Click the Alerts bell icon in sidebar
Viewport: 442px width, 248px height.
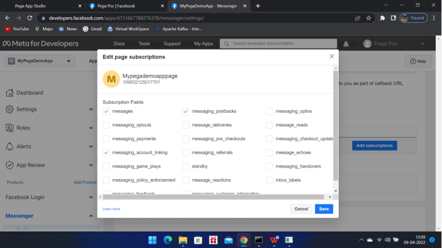pyautogui.click(x=10, y=146)
